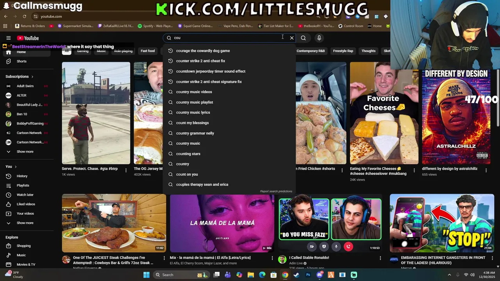Open options for 'Serve. Protect. Chase.' short
Screen dimensions: 500x281
pos(126,170)
